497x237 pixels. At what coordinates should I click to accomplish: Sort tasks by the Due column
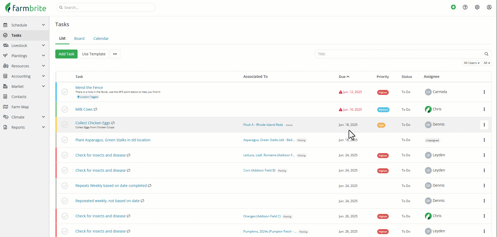[344, 77]
